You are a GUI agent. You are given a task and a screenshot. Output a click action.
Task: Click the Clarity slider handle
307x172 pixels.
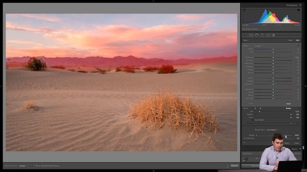(x=273, y=78)
